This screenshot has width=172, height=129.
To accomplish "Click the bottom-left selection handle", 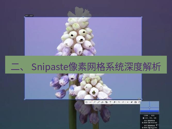I will [x=24, y=99].
